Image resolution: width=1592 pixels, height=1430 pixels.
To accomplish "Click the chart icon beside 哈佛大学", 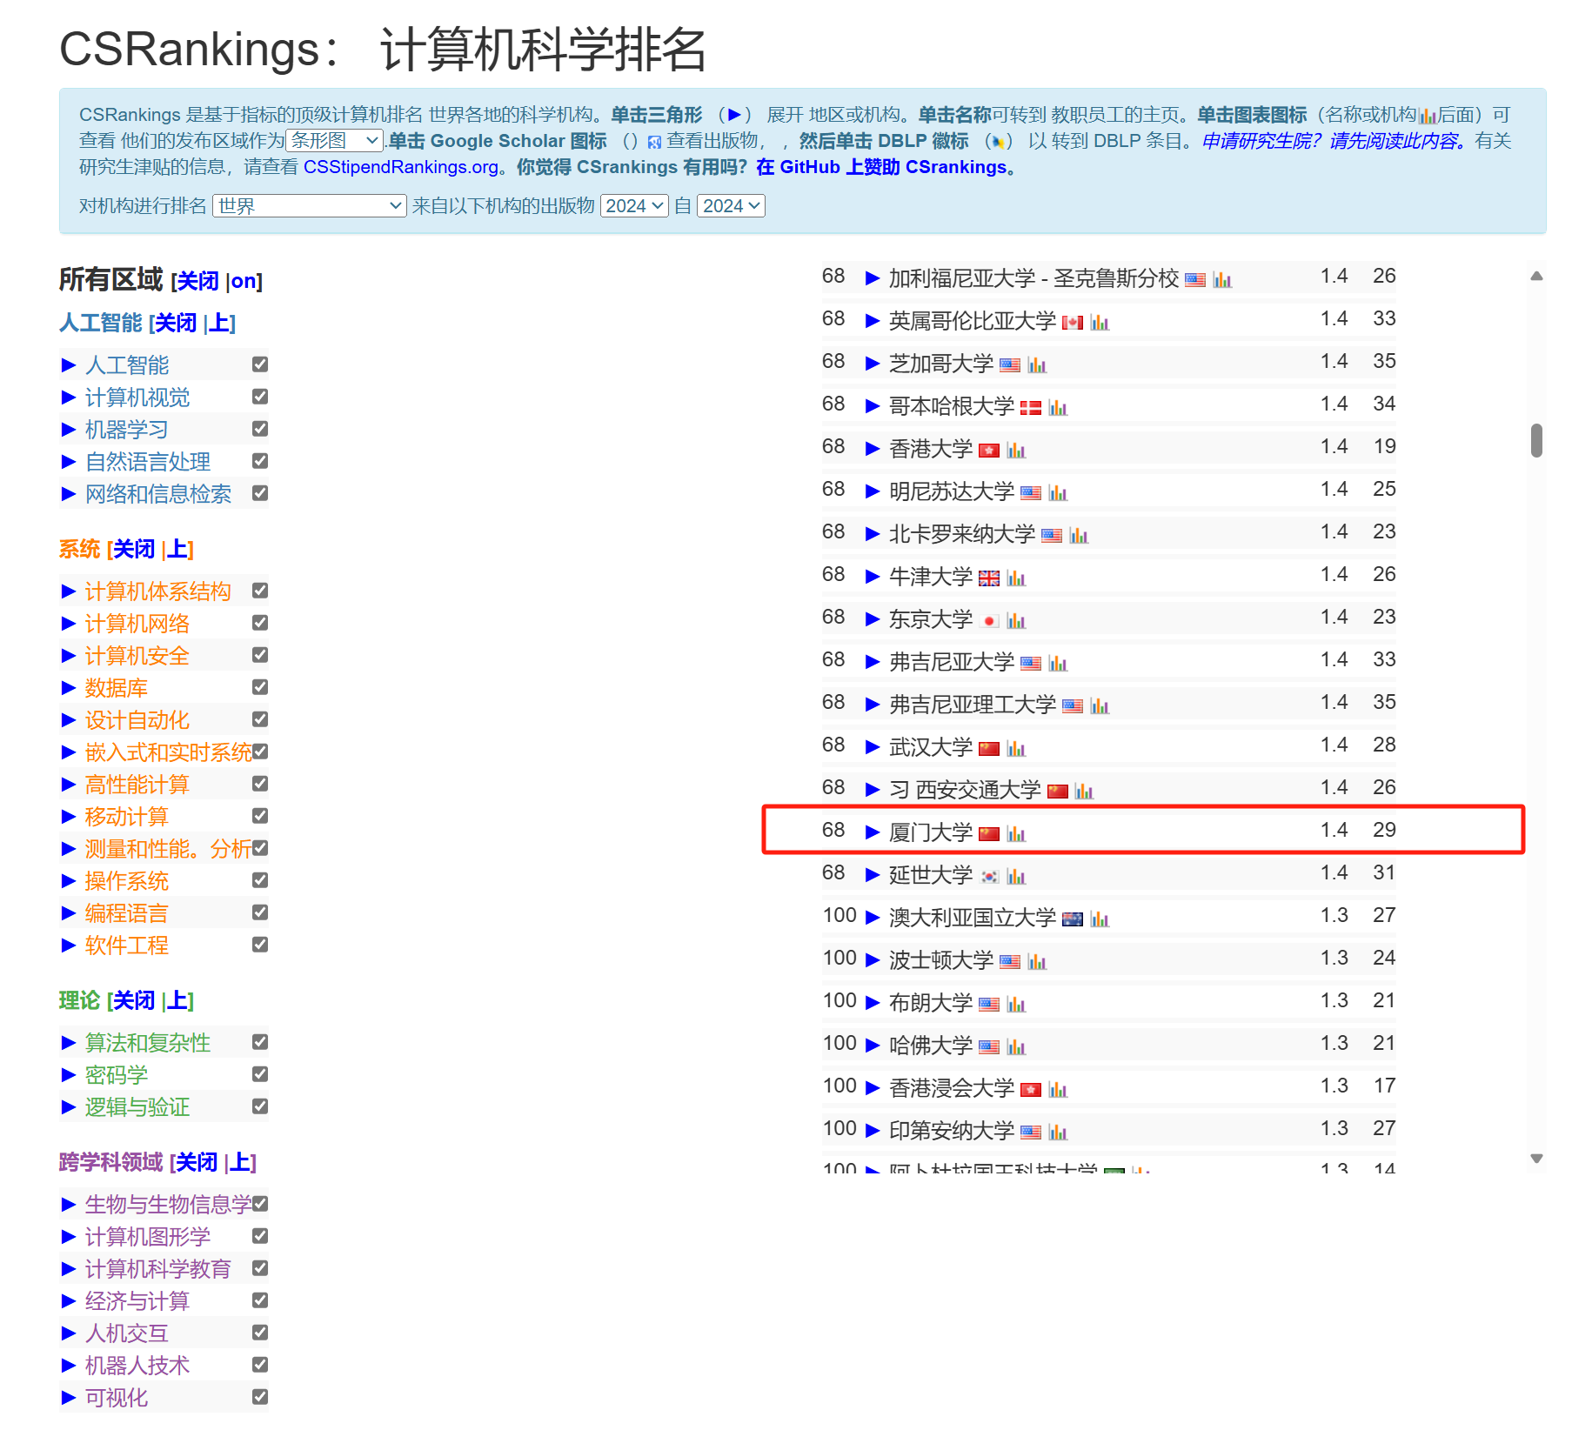I will click(1016, 1047).
